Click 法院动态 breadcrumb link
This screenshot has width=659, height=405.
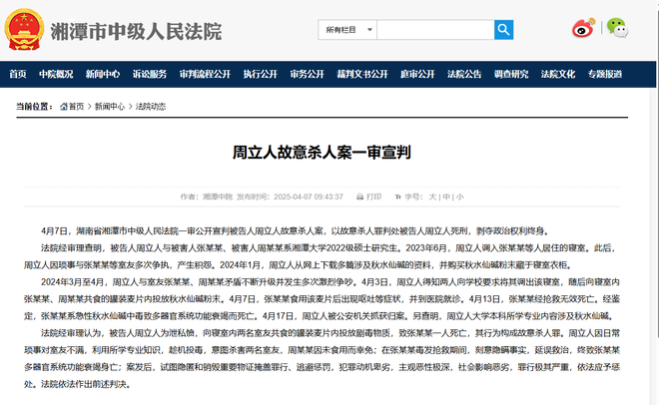(x=151, y=107)
